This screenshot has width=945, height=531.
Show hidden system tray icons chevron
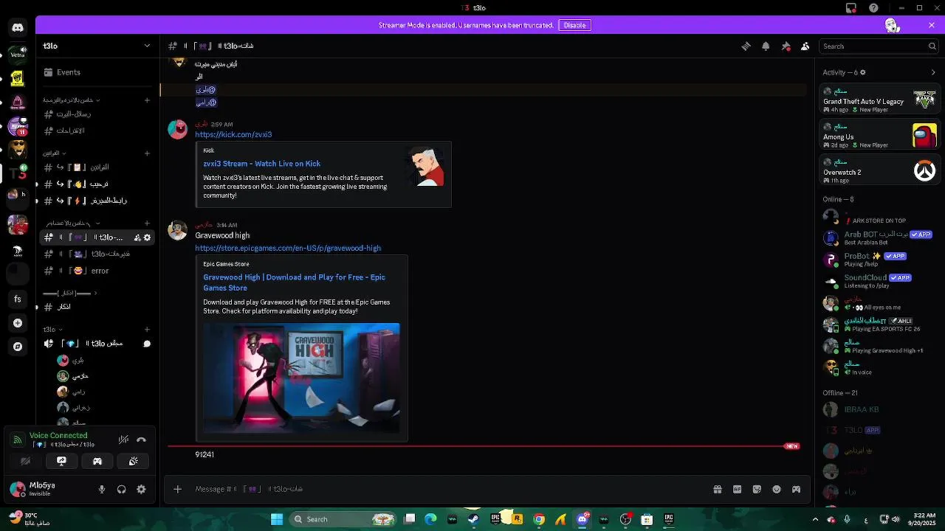pos(815,519)
